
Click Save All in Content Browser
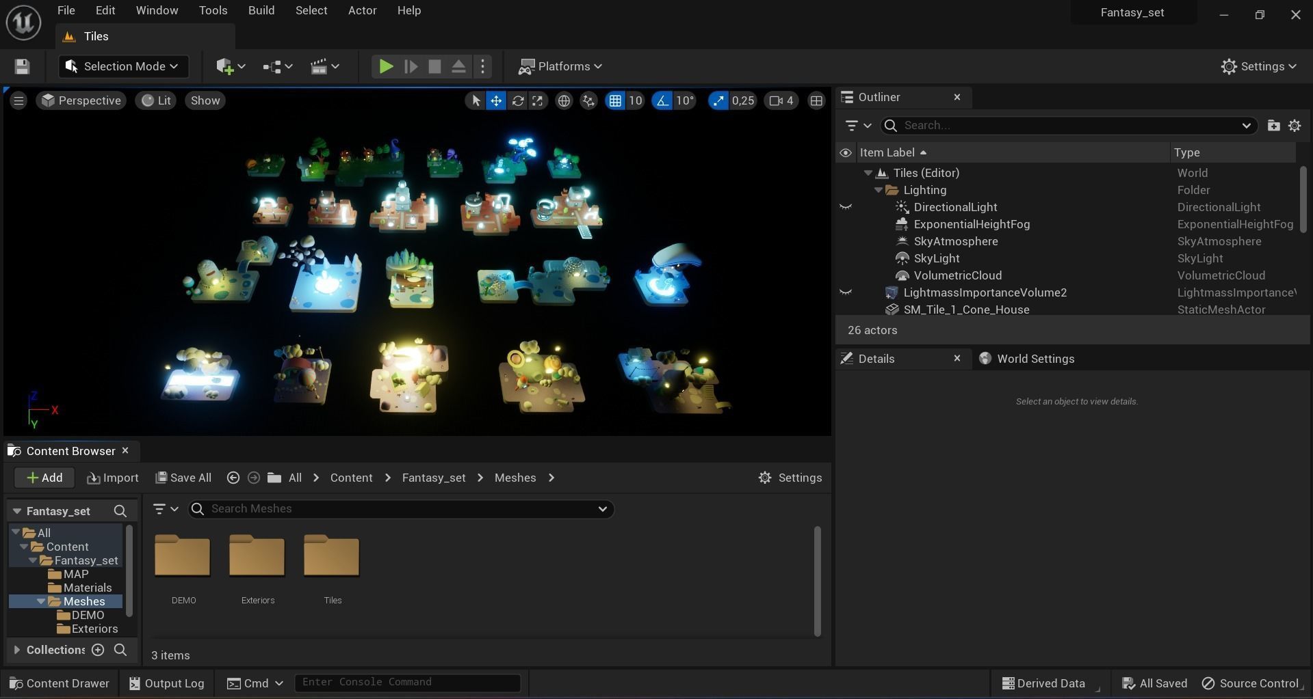pyautogui.click(x=183, y=478)
